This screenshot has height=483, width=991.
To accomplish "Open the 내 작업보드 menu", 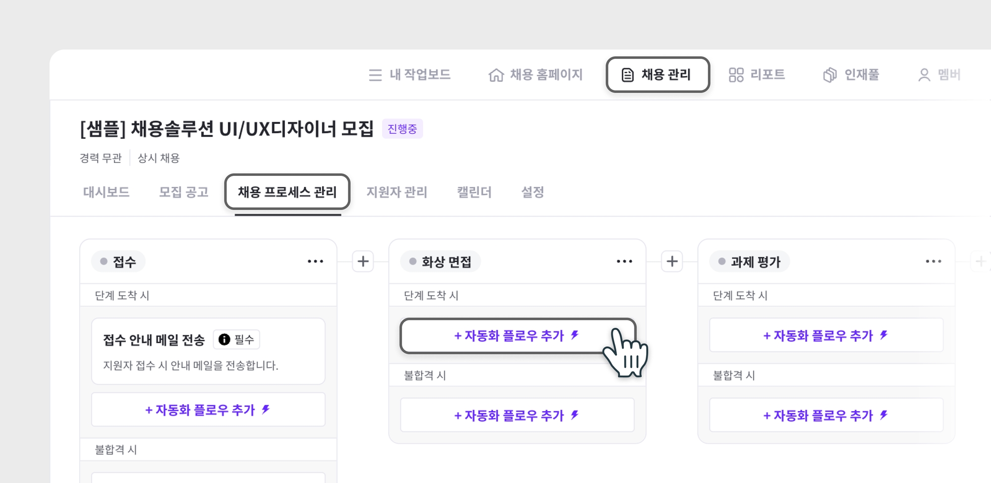I will [x=410, y=75].
